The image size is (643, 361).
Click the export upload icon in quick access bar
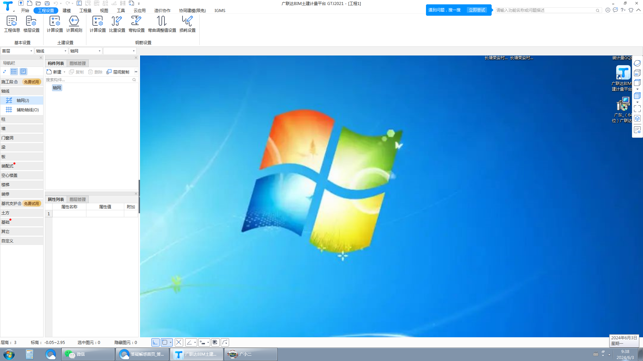point(21,3)
